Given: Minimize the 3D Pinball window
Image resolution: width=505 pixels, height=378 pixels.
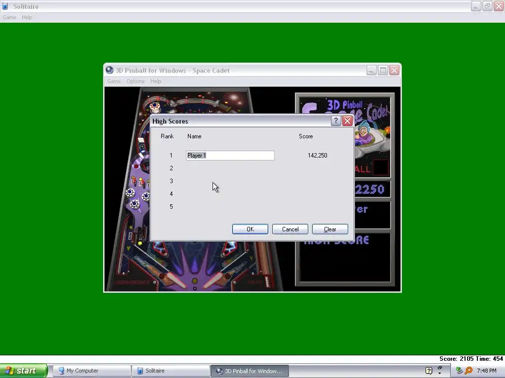Looking at the screenshot, I should (371, 70).
